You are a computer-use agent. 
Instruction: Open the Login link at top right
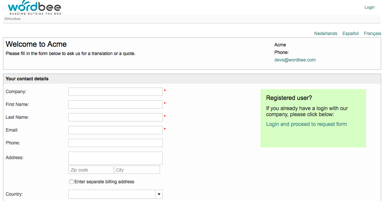pyautogui.click(x=369, y=7)
